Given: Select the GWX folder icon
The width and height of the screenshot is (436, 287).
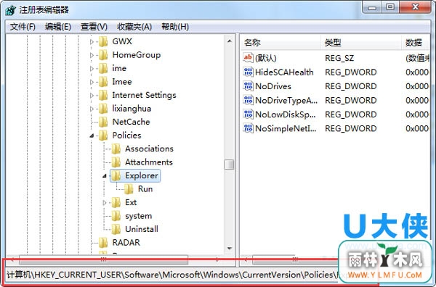Looking at the screenshot, I should click(x=103, y=41).
